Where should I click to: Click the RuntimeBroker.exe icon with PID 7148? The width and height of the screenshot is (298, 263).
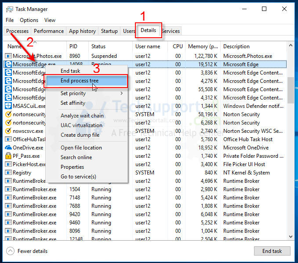coord(8,197)
